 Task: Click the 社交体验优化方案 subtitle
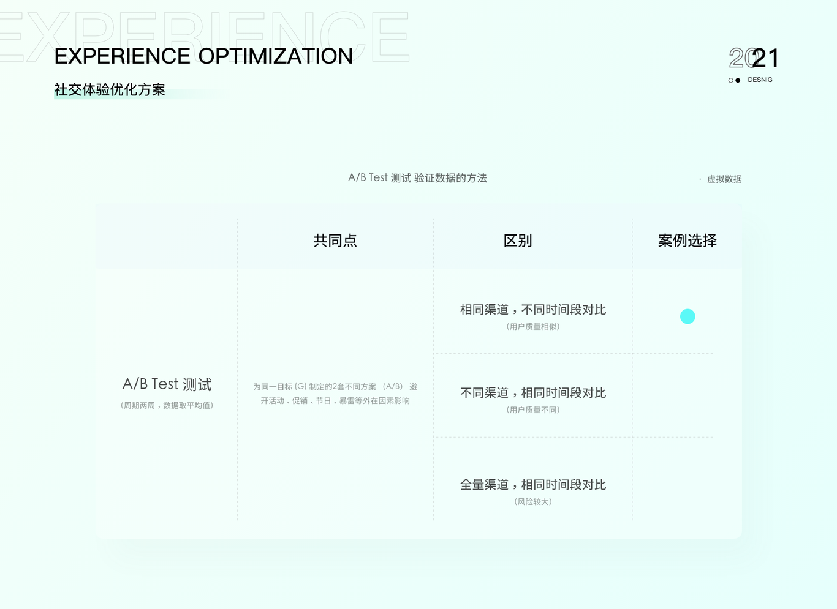click(110, 90)
